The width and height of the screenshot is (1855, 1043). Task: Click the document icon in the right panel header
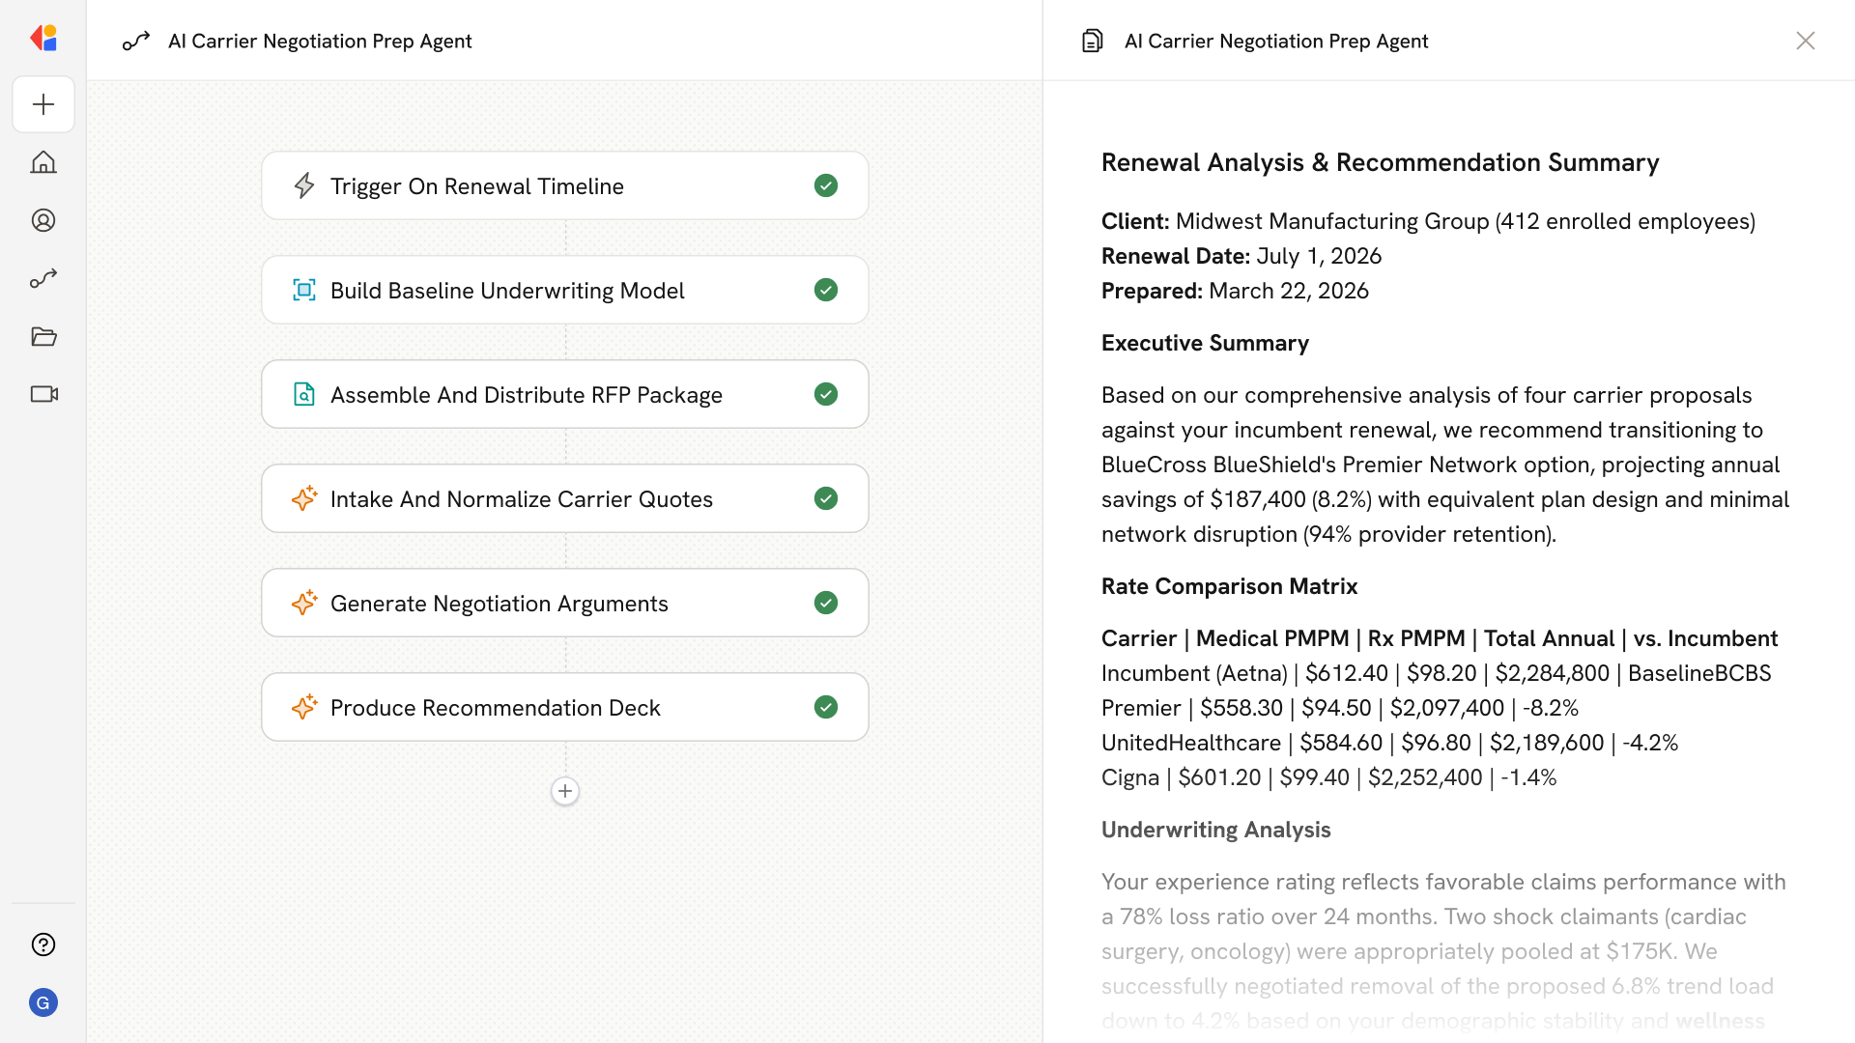coord(1092,41)
